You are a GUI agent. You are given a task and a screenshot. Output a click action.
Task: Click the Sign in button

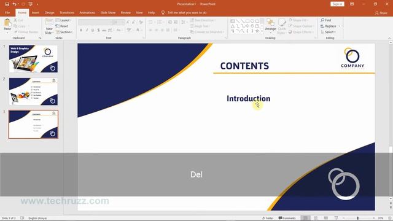point(337,4)
